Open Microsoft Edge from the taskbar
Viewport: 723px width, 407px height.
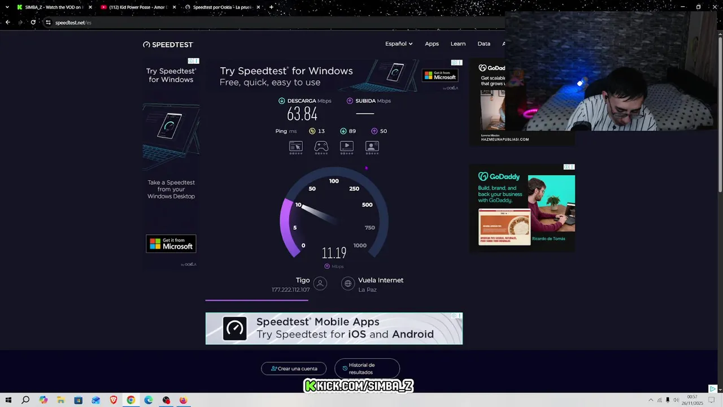point(148,400)
